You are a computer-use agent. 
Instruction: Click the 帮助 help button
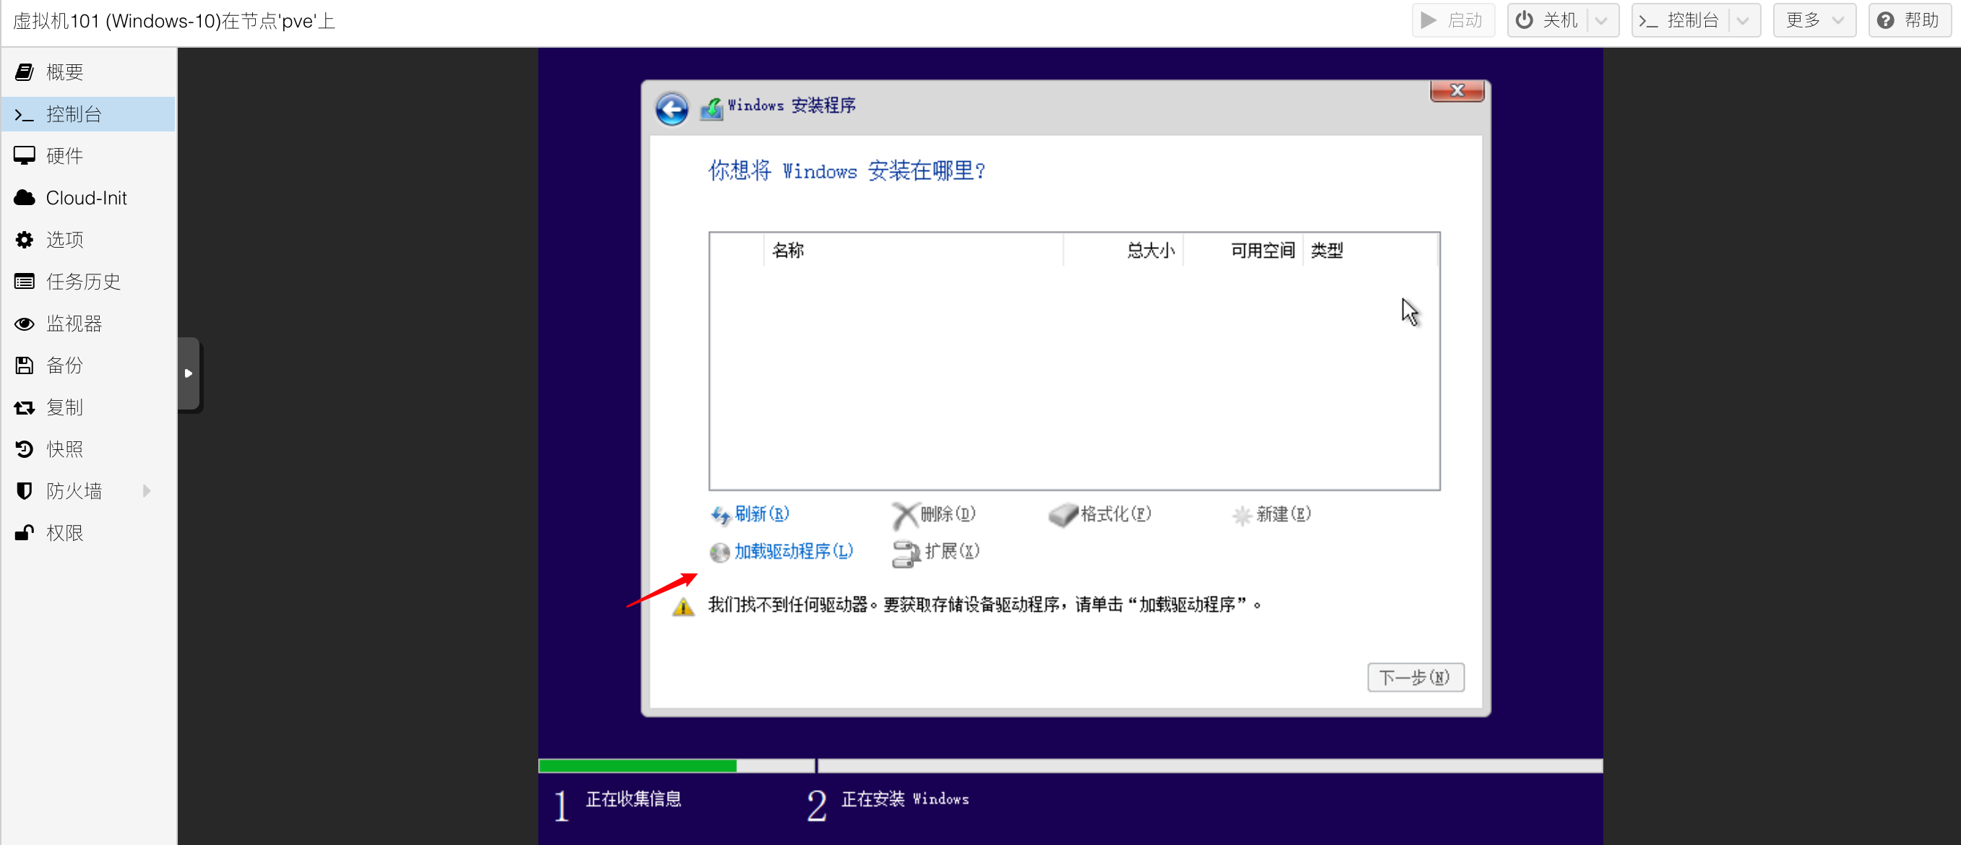1909,20
